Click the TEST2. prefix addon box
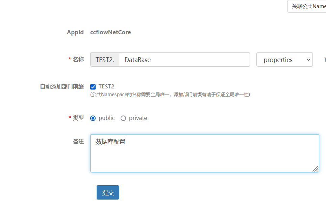The image size is (326, 208). click(104, 59)
